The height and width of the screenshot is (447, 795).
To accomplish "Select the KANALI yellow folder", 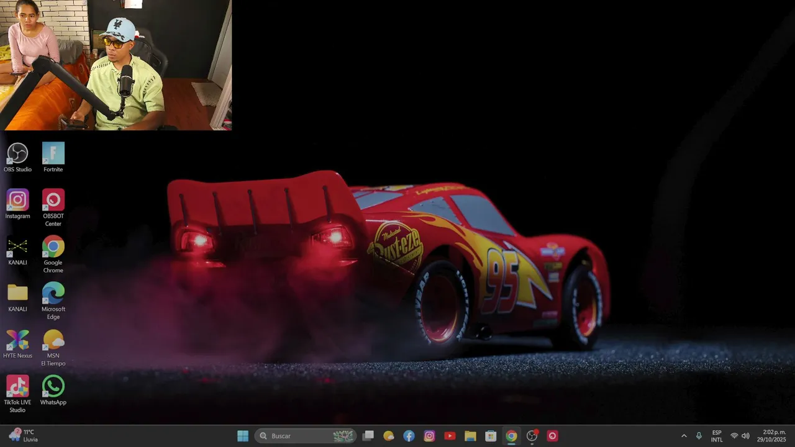I will (x=17, y=297).
